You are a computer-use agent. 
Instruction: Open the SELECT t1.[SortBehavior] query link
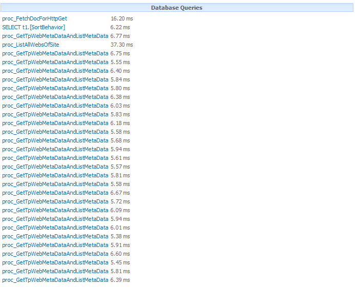(33, 27)
